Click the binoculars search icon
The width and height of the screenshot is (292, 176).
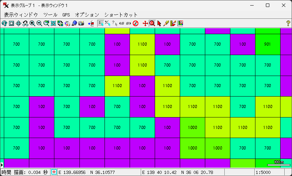[x=25, y=23]
